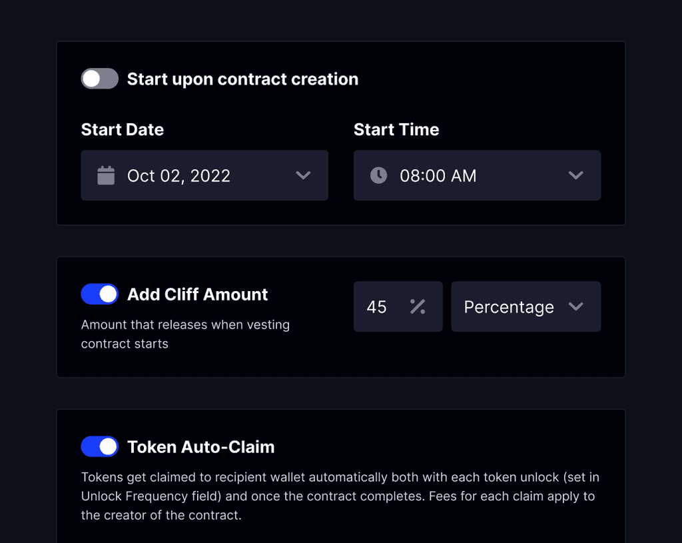Screen dimensions: 682x543
Task: Click the down arrow icon on Percentage selector
Action: coord(577,306)
